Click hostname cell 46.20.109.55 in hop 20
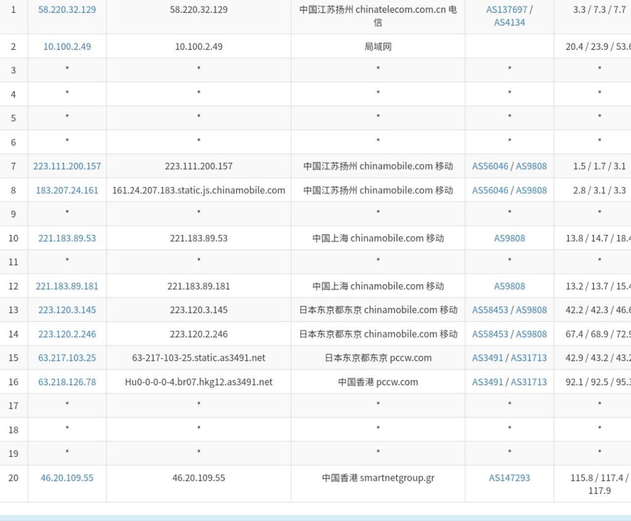 tap(199, 478)
